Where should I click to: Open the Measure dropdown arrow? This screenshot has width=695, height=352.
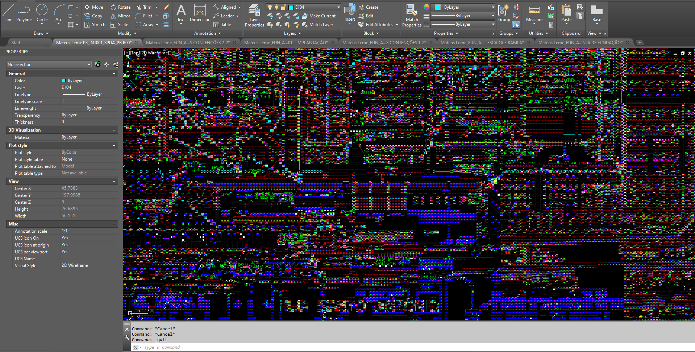(534, 23)
